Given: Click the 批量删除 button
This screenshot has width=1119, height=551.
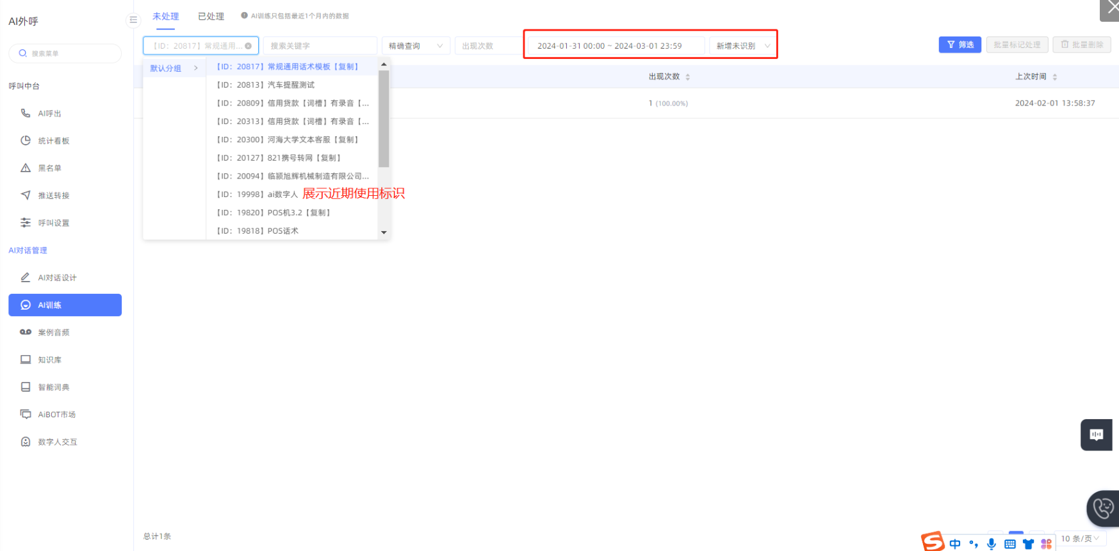Looking at the screenshot, I should pos(1081,45).
